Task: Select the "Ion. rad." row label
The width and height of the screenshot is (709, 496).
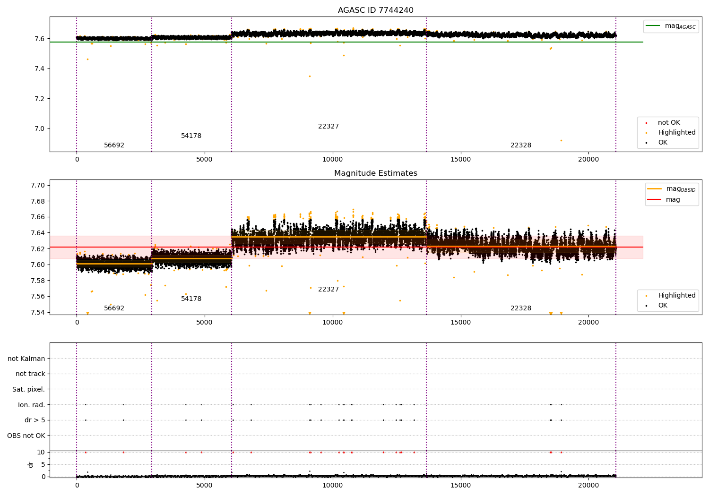Action: (32, 405)
